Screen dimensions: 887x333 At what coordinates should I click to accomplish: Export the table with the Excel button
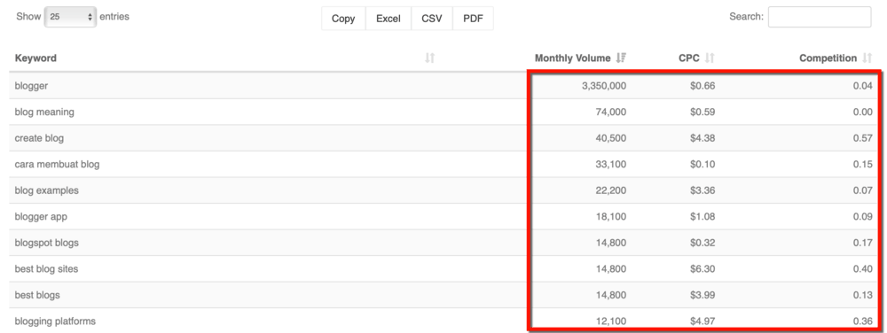coord(389,19)
